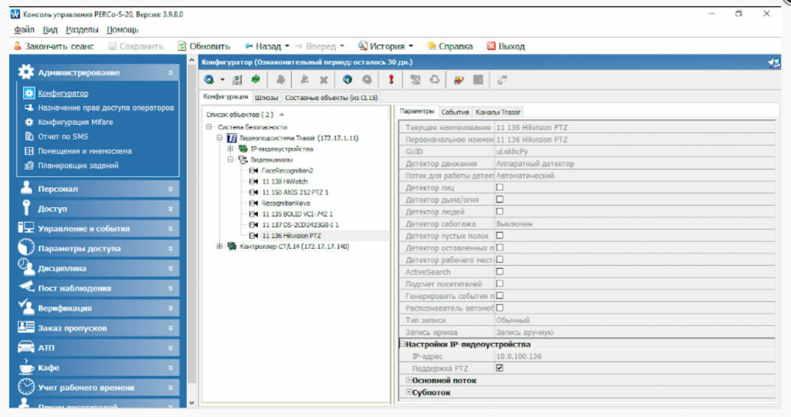Click the Выход exit button
Viewport: 791px width, 417px height.
tap(505, 46)
